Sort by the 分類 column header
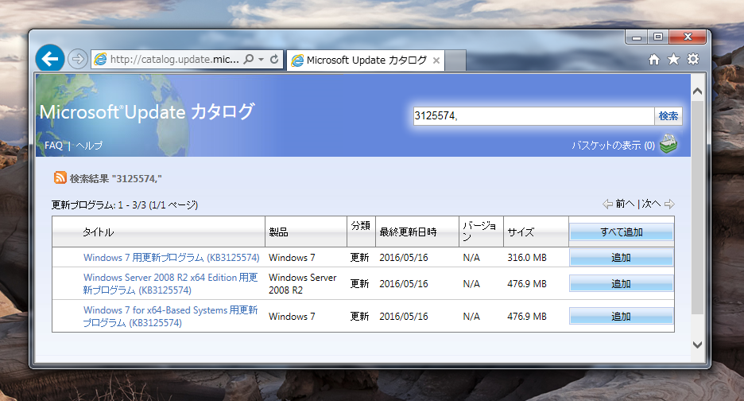744x401 pixels. click(x=360, y=226)
